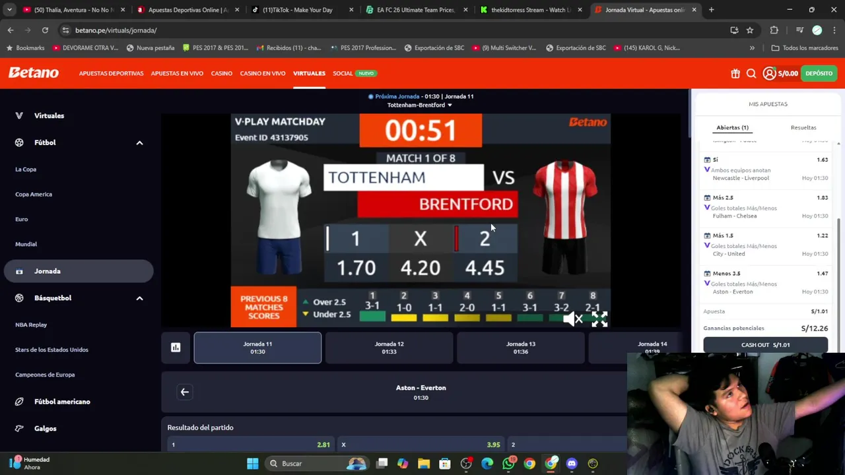The height and width of the screenshot is (475, 845).
Task: Open Microsoft Store from the taskbar
Action: (445, 464)
